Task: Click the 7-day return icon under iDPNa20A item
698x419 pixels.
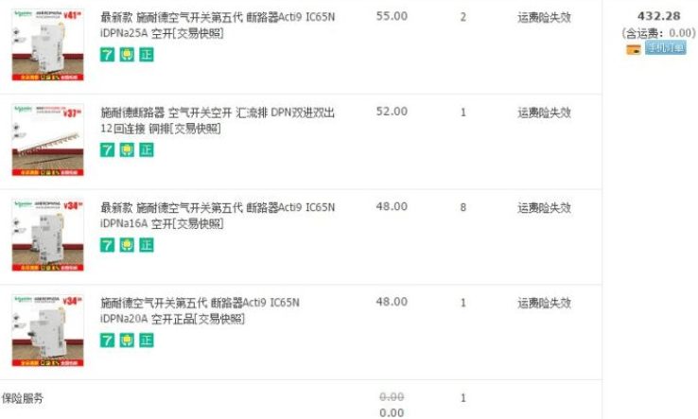Action: [107, 340]
